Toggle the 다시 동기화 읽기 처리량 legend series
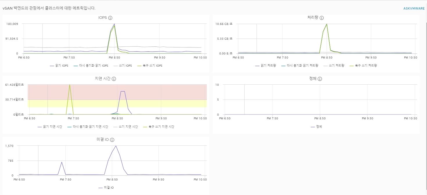This screenshot has width=427, height=195. 300,66
